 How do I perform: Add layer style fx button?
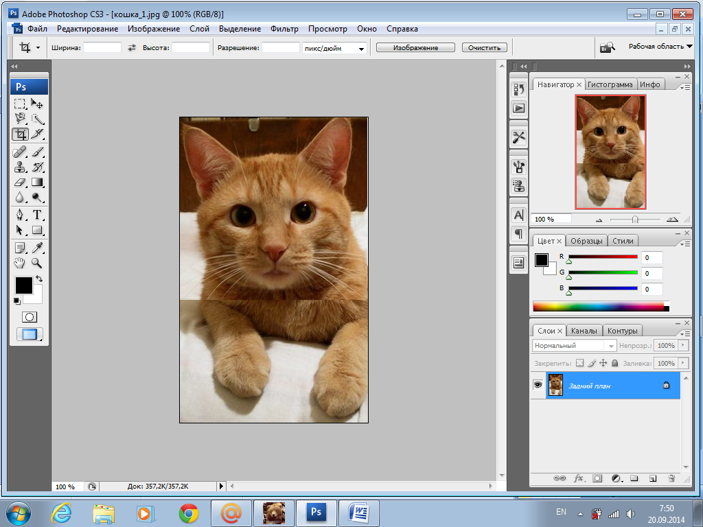579,478
